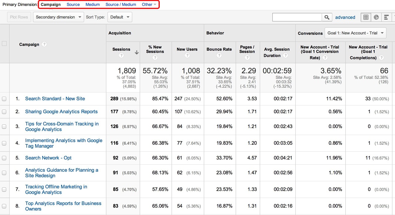Click help icon beside Avg. Session Duration
This screenshot has width=395, height=215.
pos(285,56)
